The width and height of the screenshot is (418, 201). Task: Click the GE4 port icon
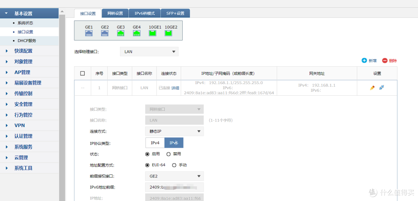tap(137, 33)
